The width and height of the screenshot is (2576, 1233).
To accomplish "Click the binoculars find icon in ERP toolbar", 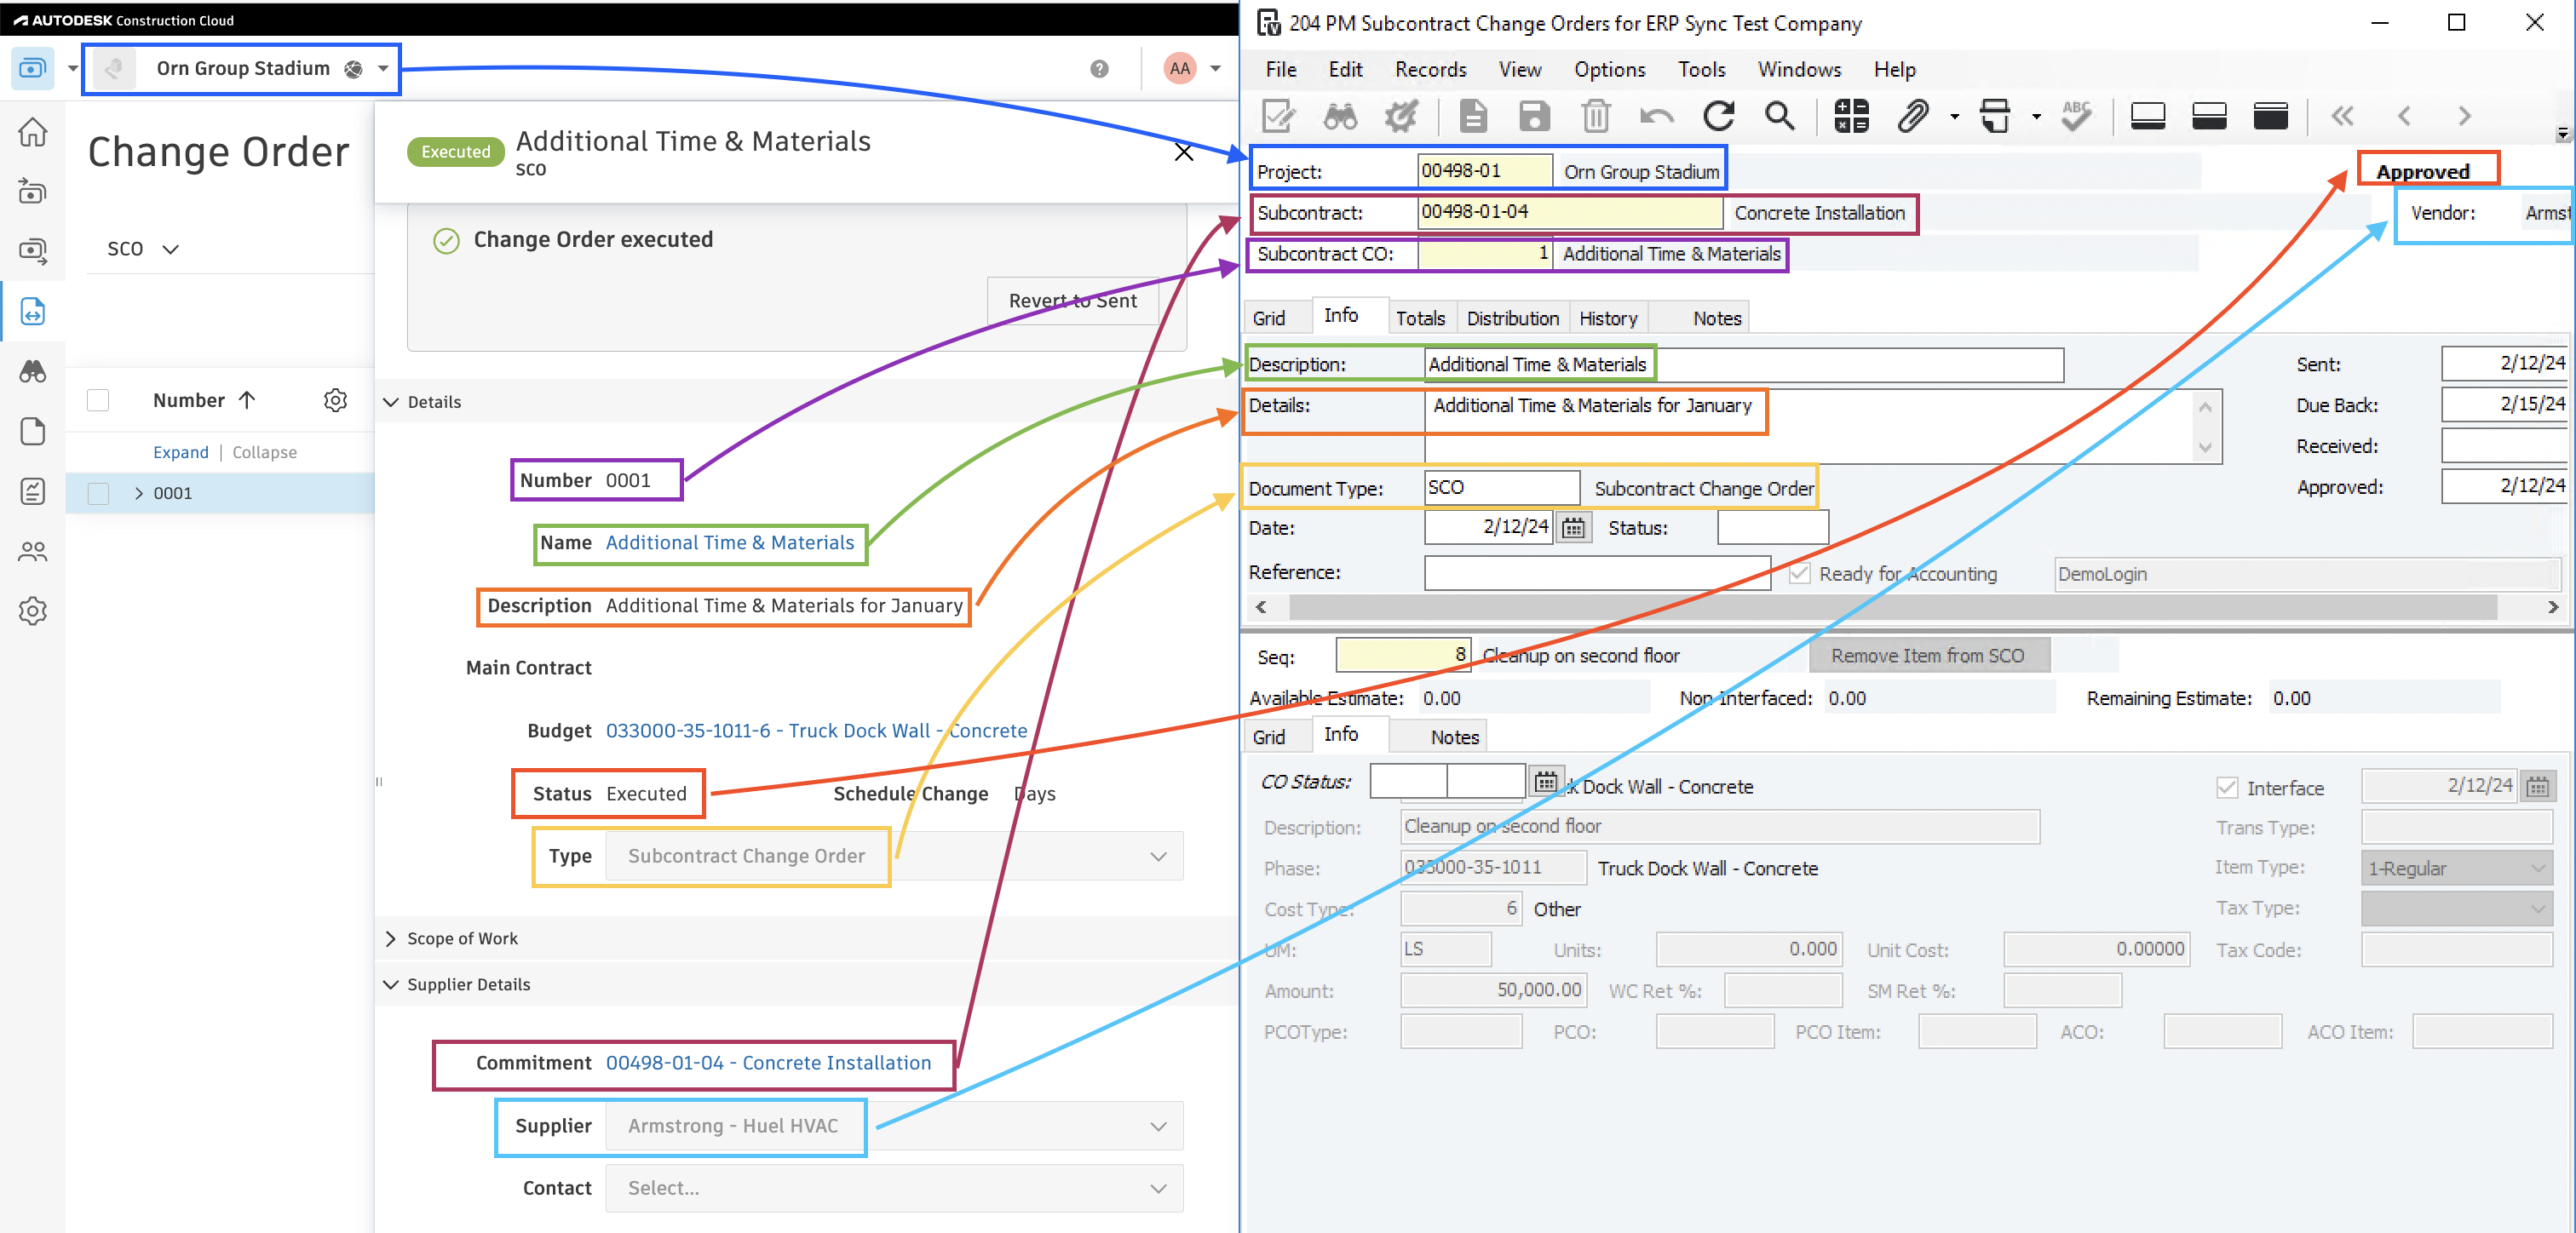I will tap(1340, 116).
